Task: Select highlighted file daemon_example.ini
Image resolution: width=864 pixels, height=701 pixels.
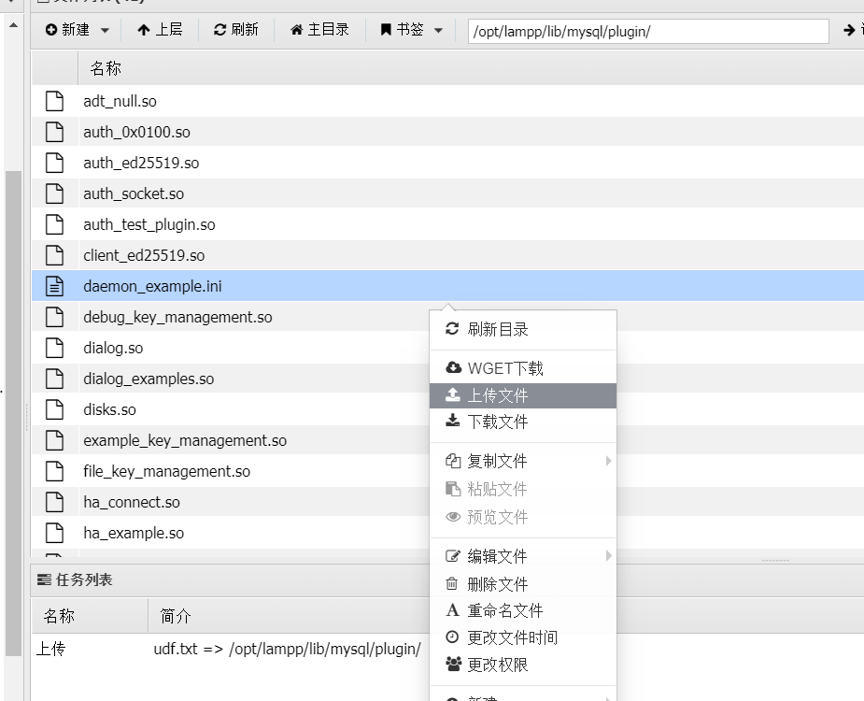Action: pyautogui.click(x=152, y=287)
